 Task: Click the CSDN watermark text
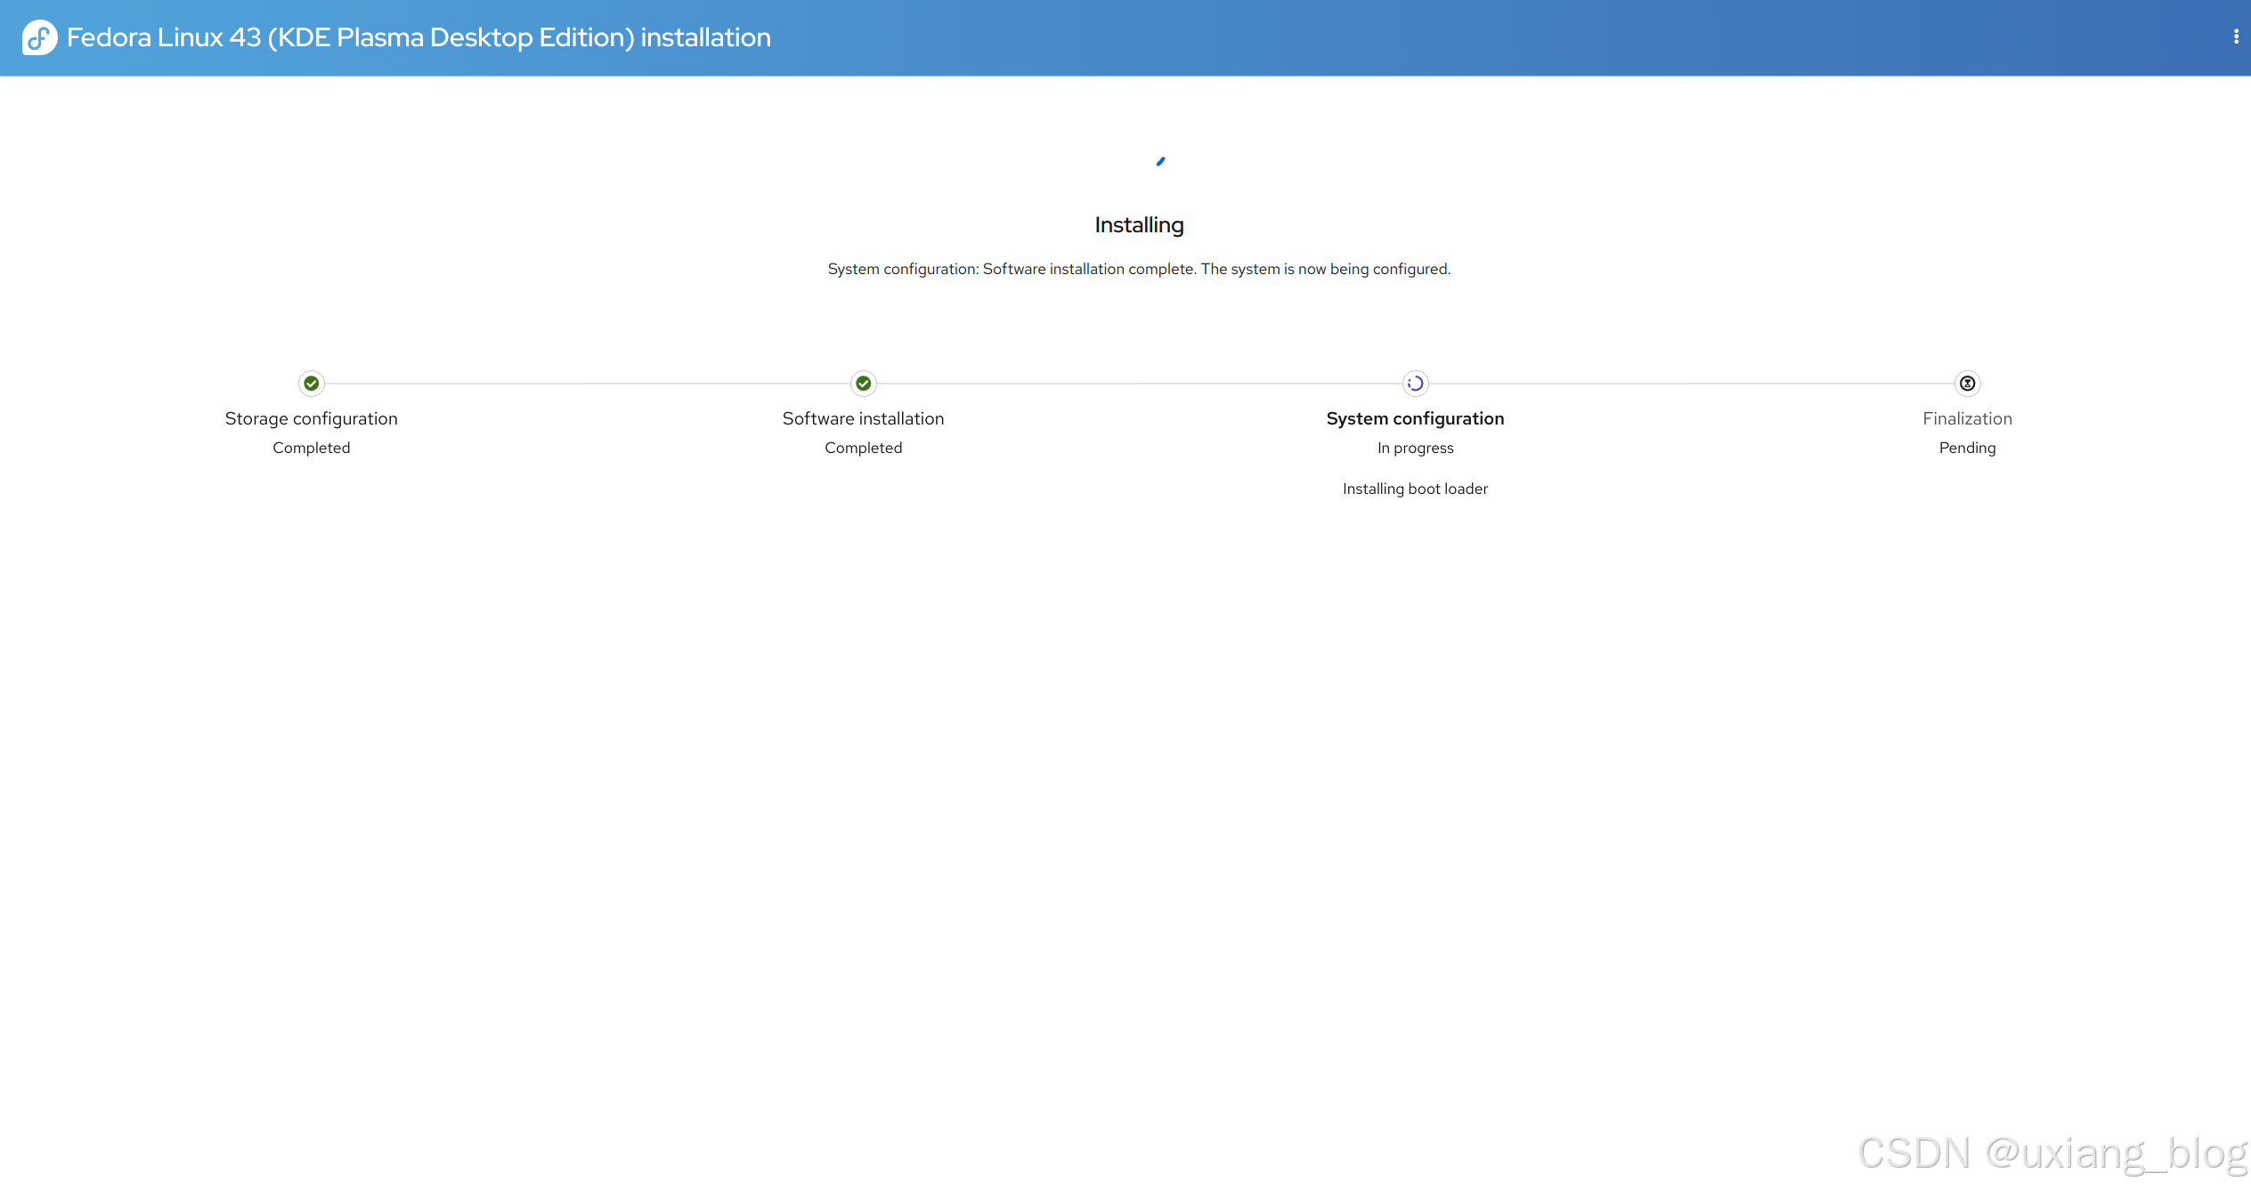(x=2052, y=1153)
